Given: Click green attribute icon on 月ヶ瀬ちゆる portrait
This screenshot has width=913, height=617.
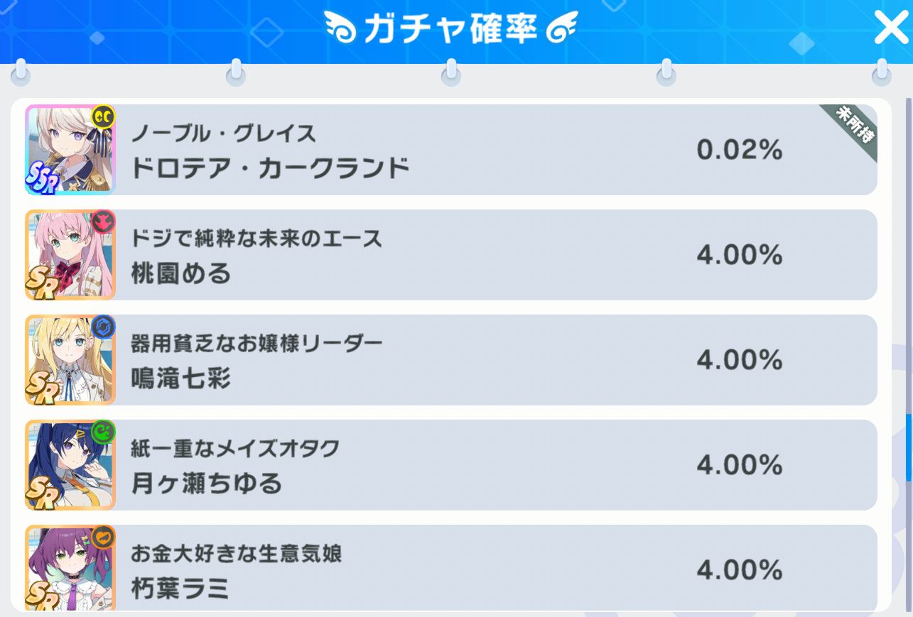Looking at the screenshot, I should pyautogui.click(x=103, y=432).
